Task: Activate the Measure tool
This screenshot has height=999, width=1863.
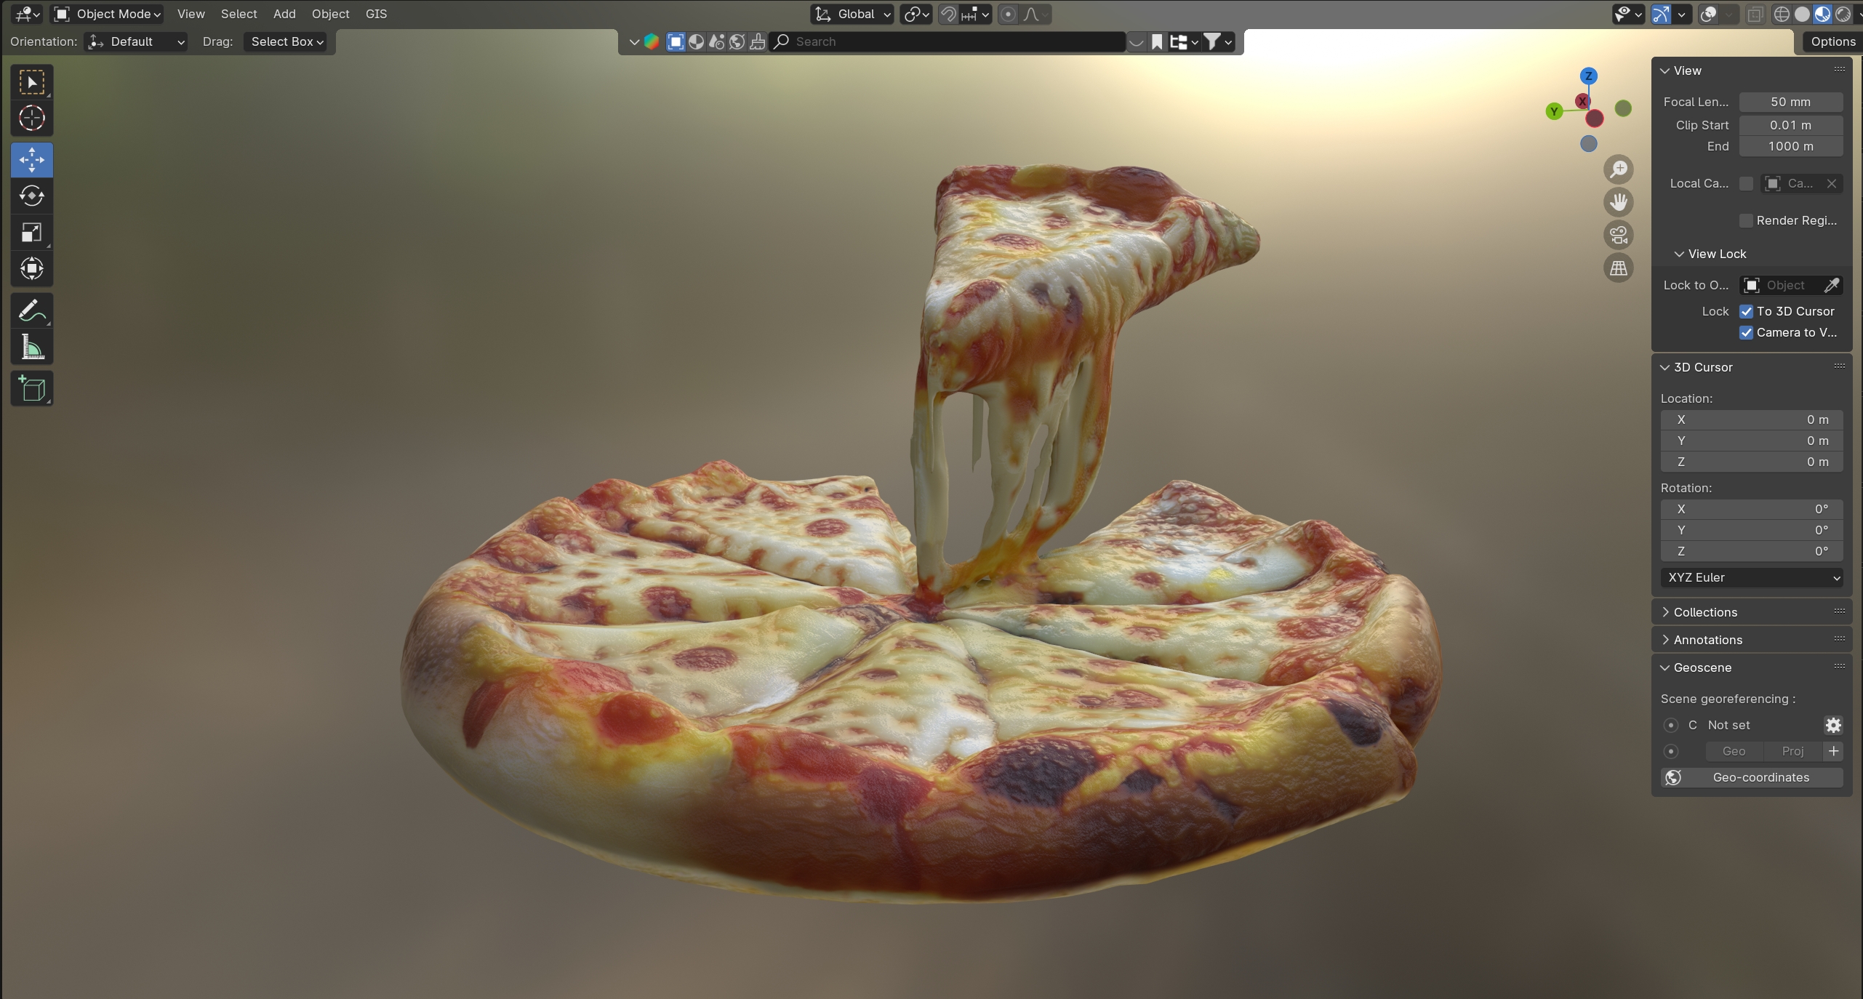Action: tap(31, 348)
